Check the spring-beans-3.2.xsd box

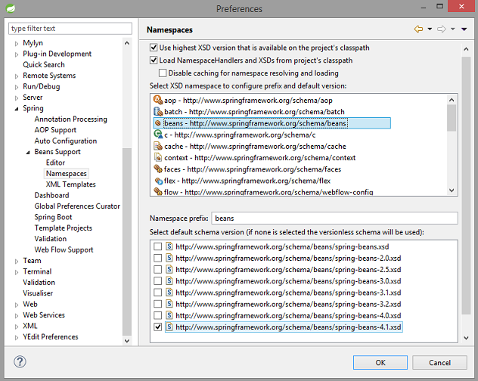pyautogui.click(x=157, y=304)
